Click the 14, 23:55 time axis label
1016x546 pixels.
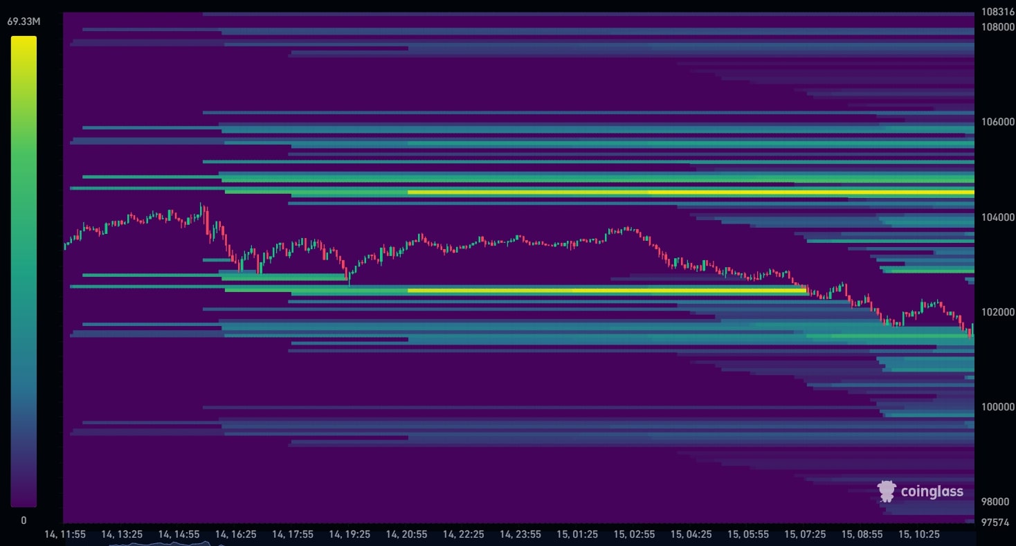click(x=520, y=534)
